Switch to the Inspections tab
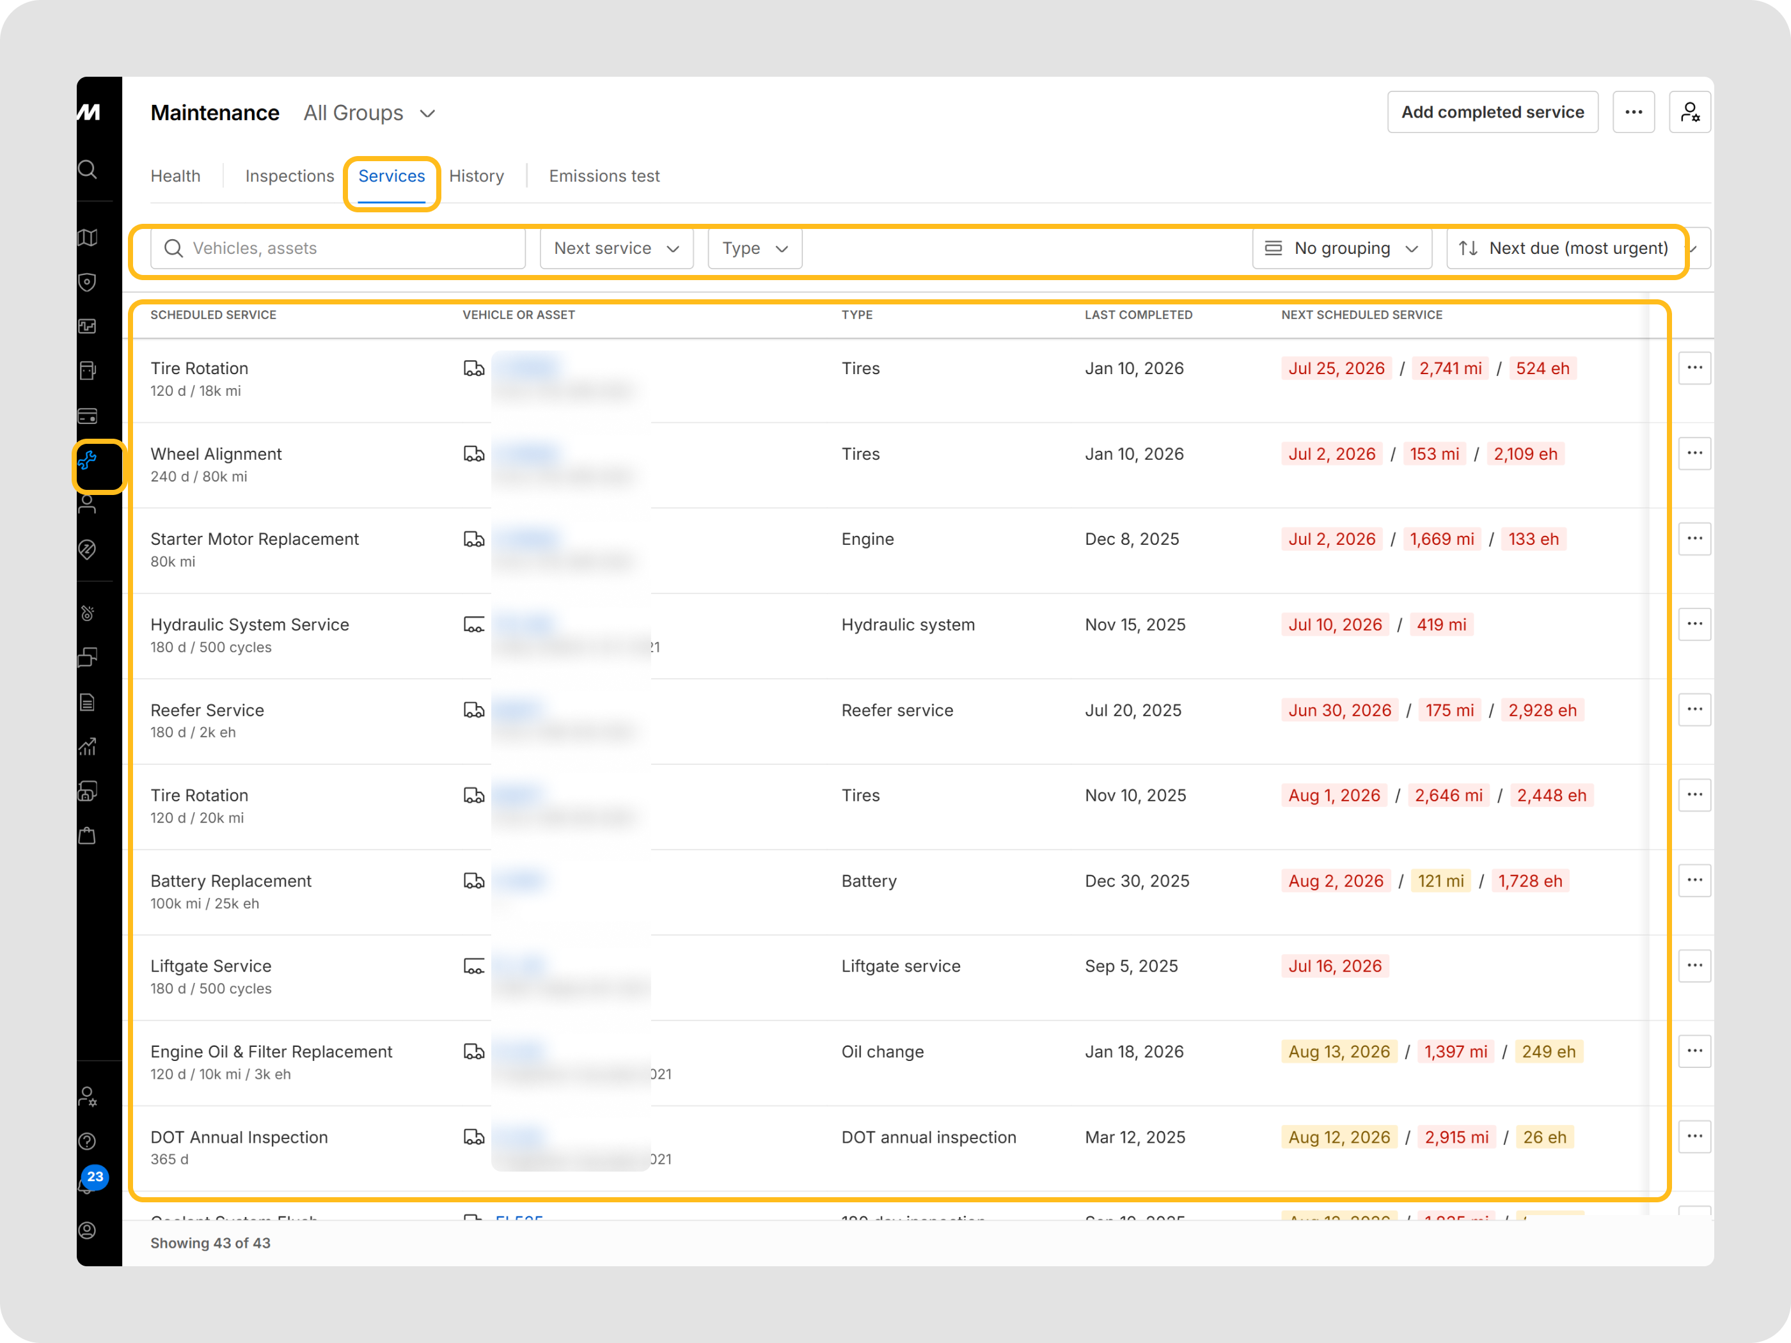Viewport: 1791px width, 1343px height. click(x=289, y=177)
